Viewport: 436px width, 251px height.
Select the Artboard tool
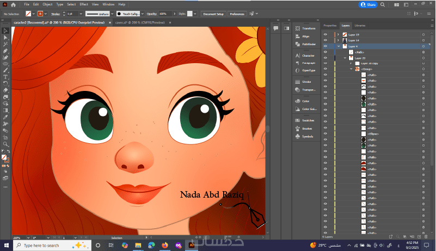[5, 137]
